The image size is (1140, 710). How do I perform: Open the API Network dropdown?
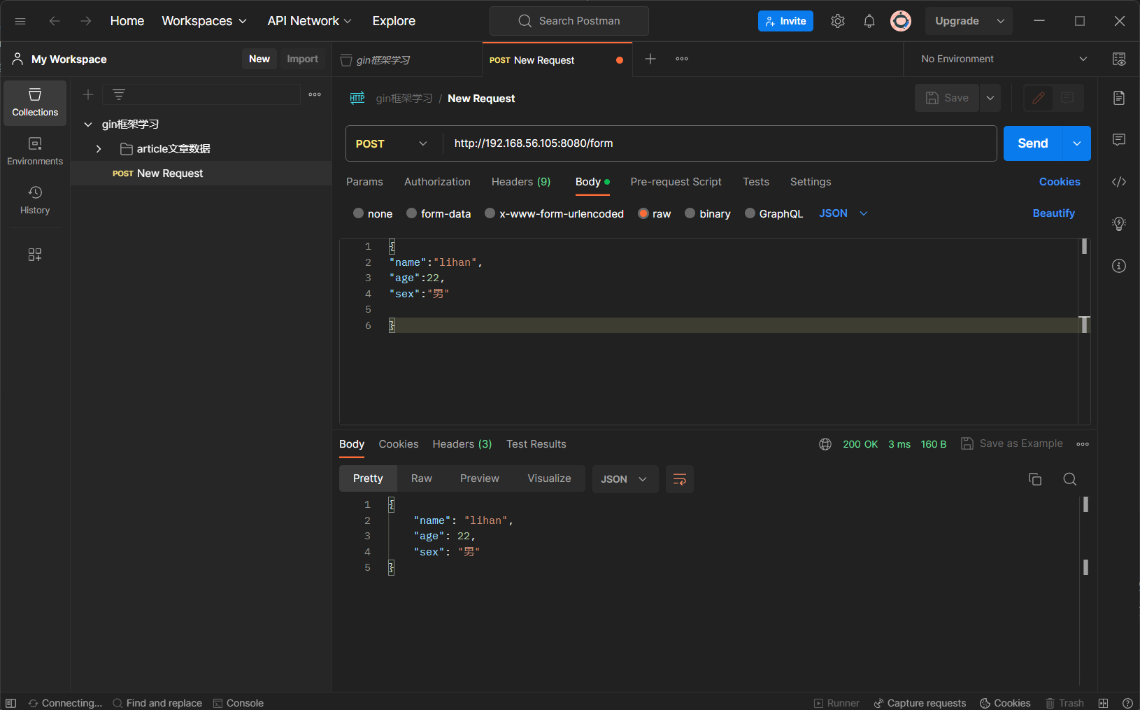(x=309, y=21)
